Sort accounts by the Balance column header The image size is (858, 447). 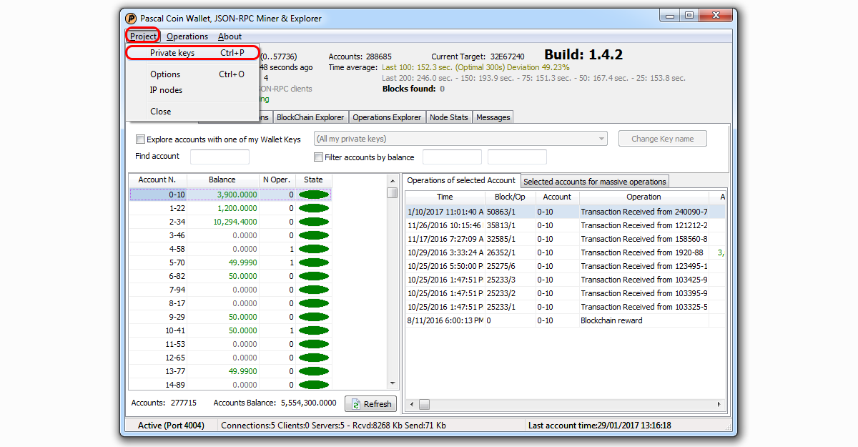tap(222, 180)
